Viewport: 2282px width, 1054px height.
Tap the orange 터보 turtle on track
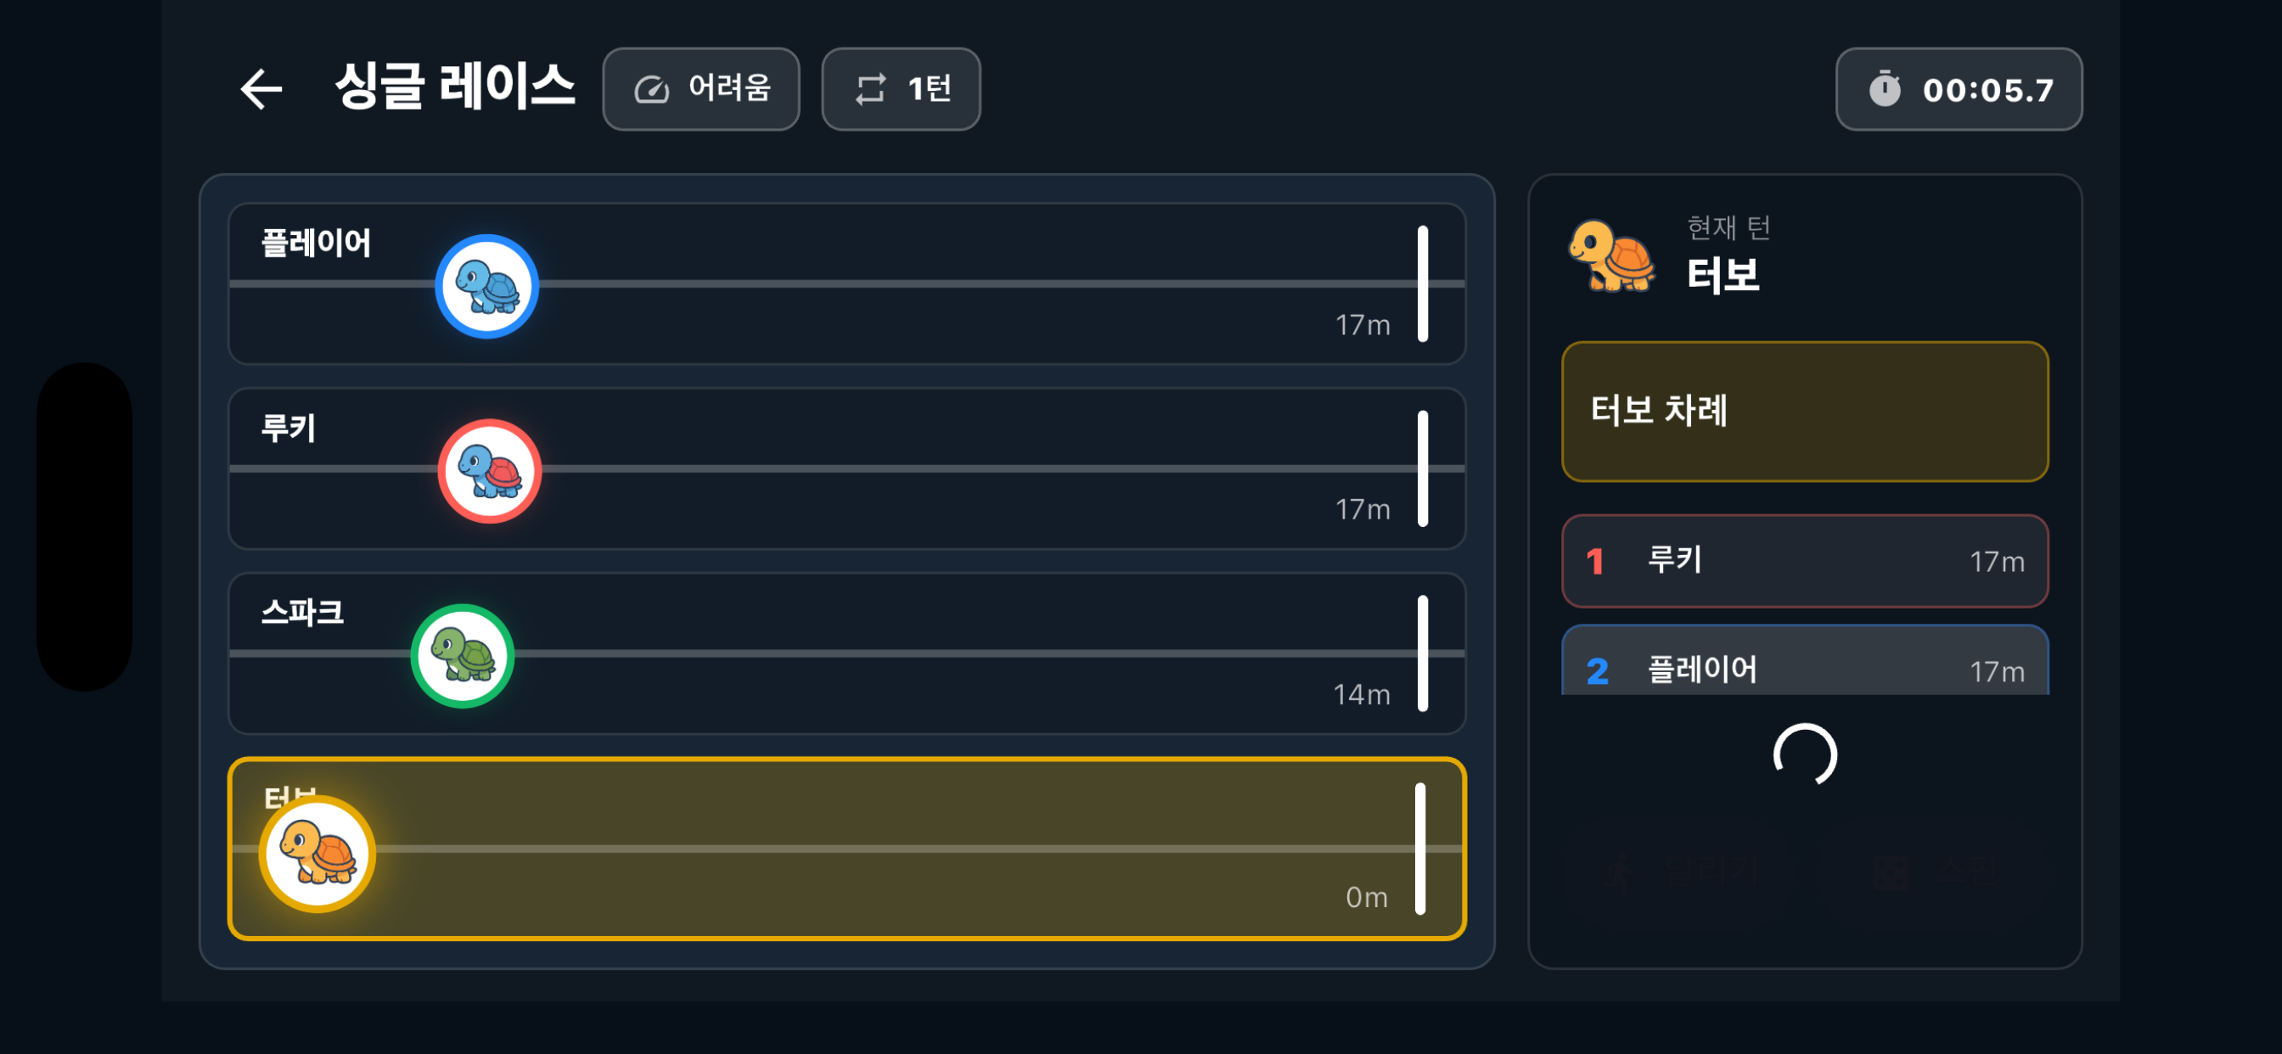coord(318,853)
